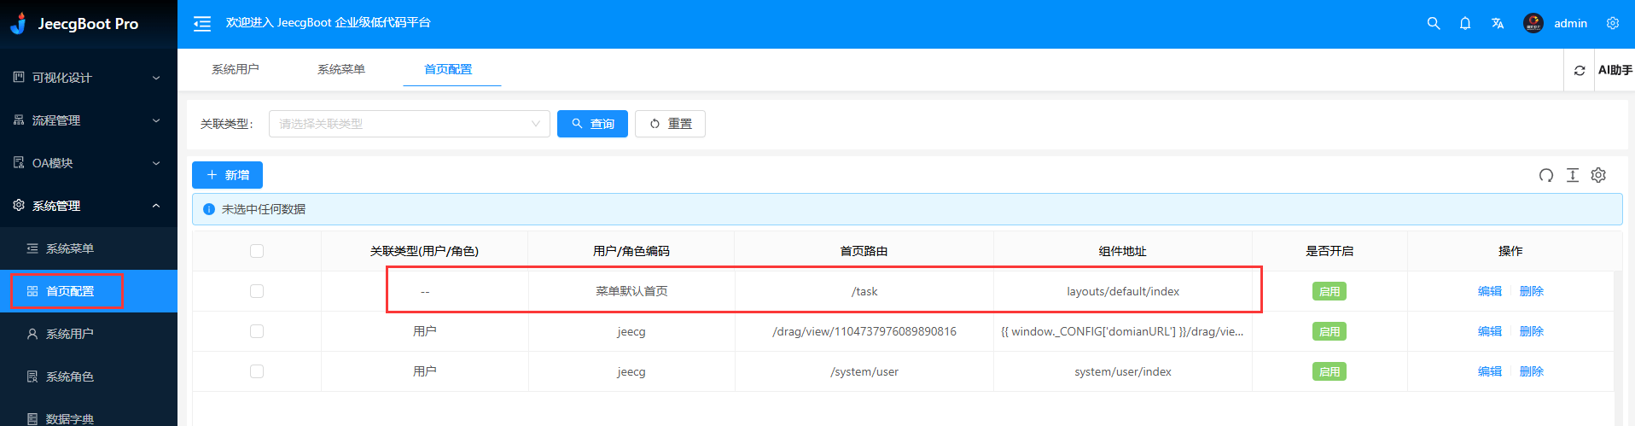This screenshot has height=426, width=1635.
Task: Switch to the 系统用户 tab
Action: [236, 69]
